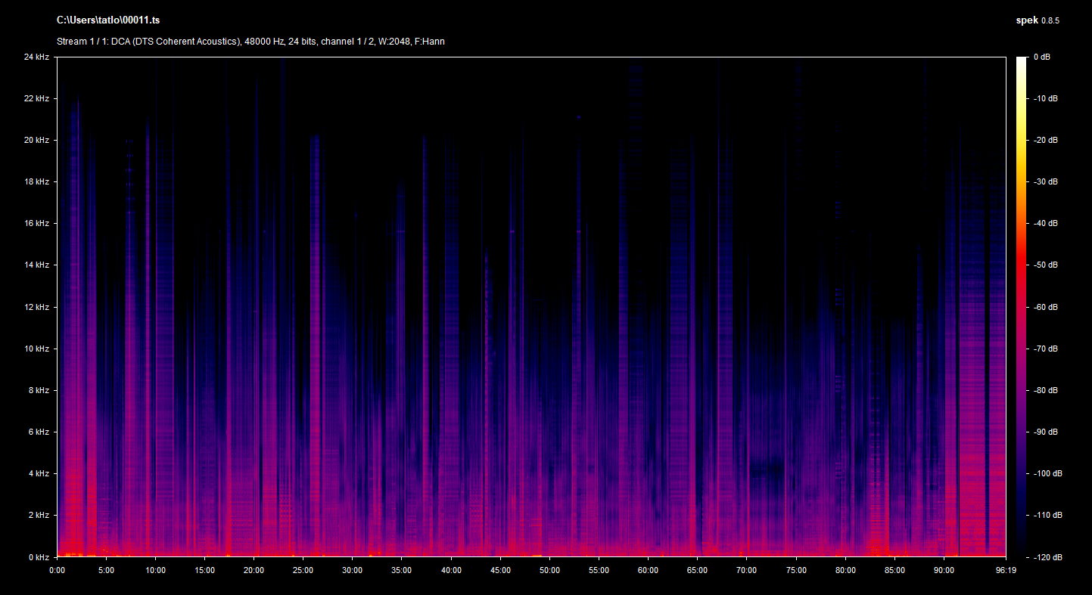Click the spek 0.8.5 version label
This screenshot has width=1092, height=595.
coord(1037,20)
